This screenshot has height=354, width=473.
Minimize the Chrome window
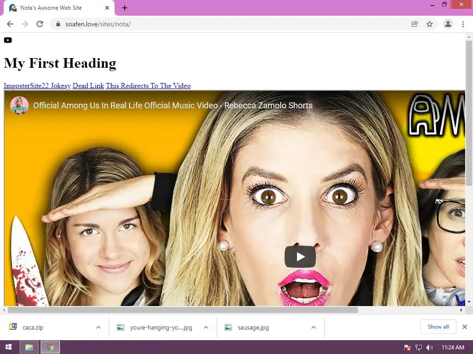(432, 5)
